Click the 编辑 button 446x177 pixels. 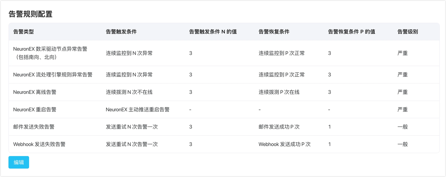point(19,162)
